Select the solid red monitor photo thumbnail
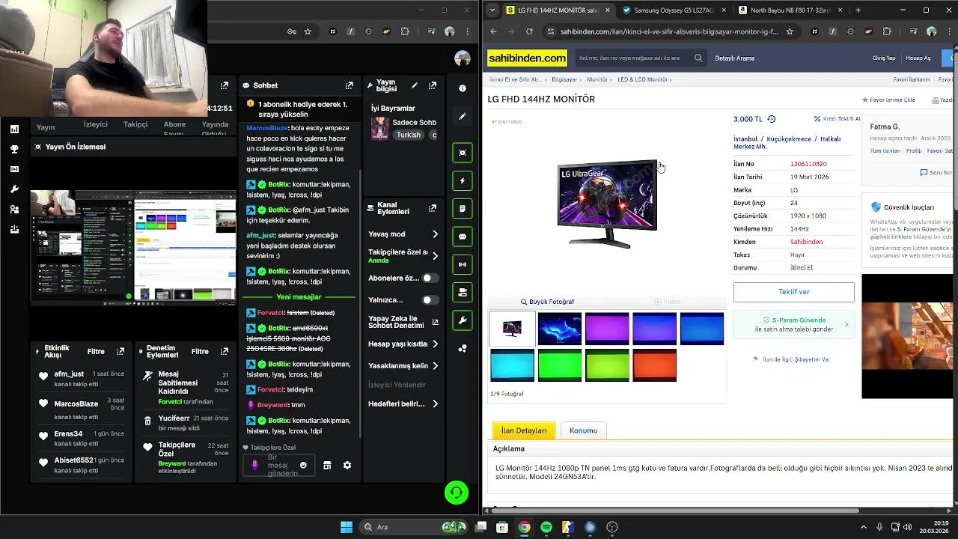 [654, 365]
